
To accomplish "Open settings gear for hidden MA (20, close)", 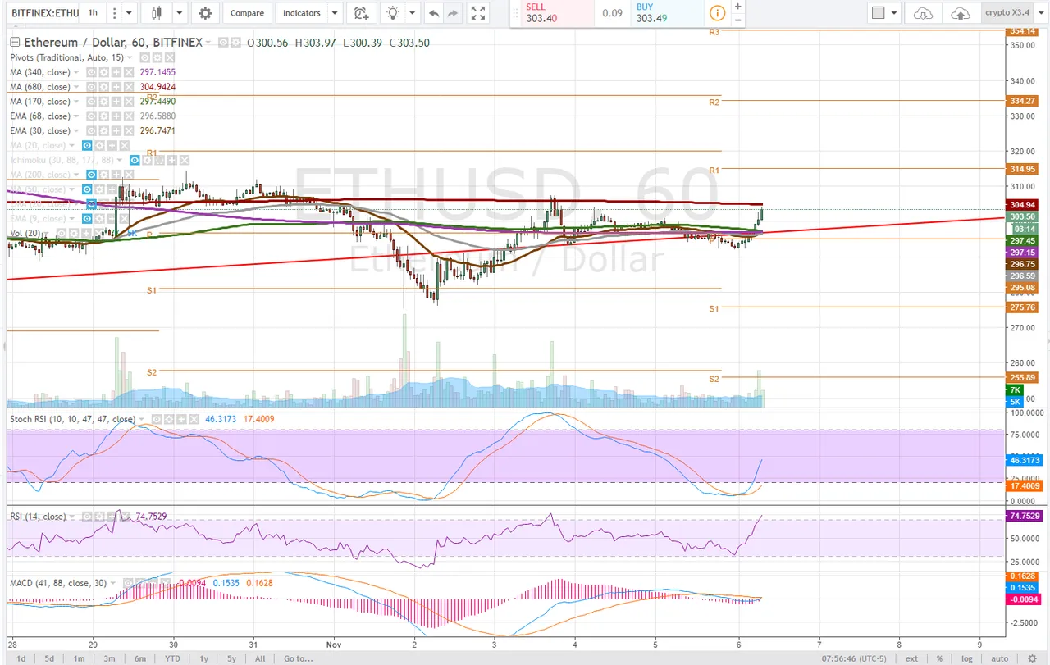I will (x=98, y=145).
